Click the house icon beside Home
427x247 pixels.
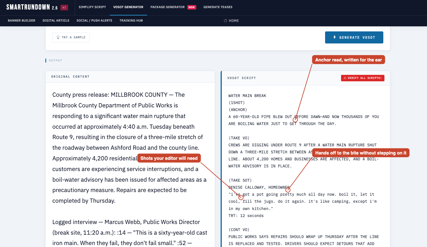click(x=225, y=21)
